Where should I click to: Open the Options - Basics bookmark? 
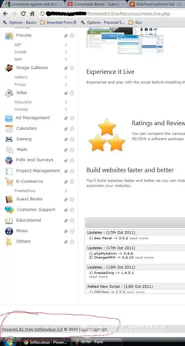pos(19,22)
